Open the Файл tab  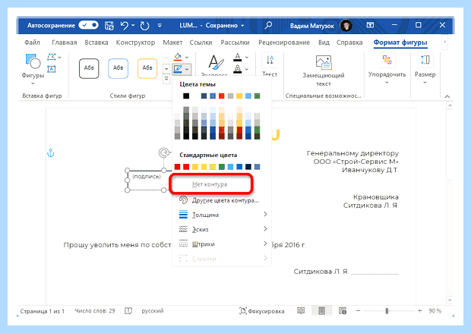point(32,42)
